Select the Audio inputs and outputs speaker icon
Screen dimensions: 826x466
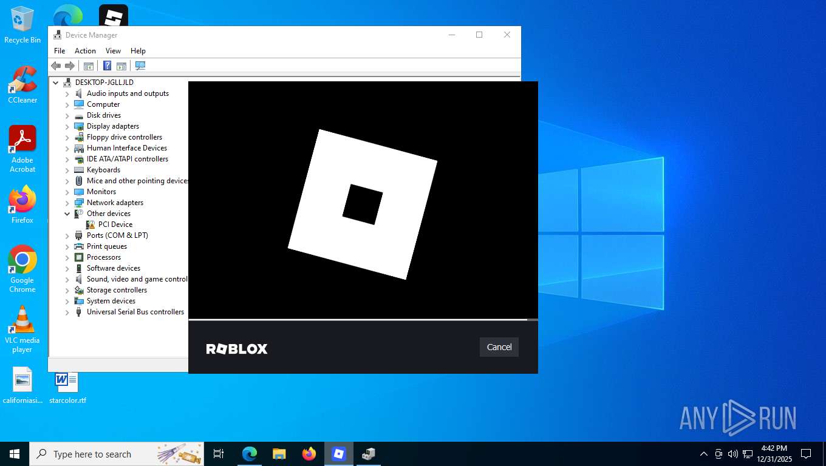click(79, 93)
